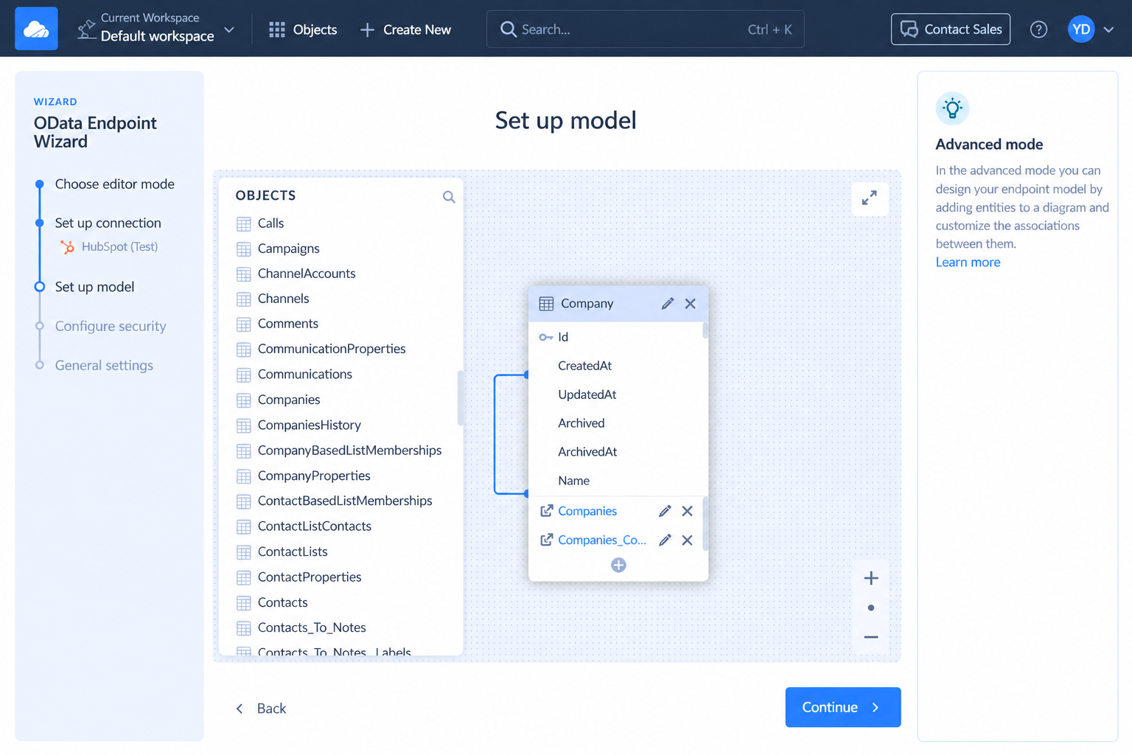Click the Skyvia cloud logo
The image size is (1132, 755).
pyautogui.click(x=36, y=29)
